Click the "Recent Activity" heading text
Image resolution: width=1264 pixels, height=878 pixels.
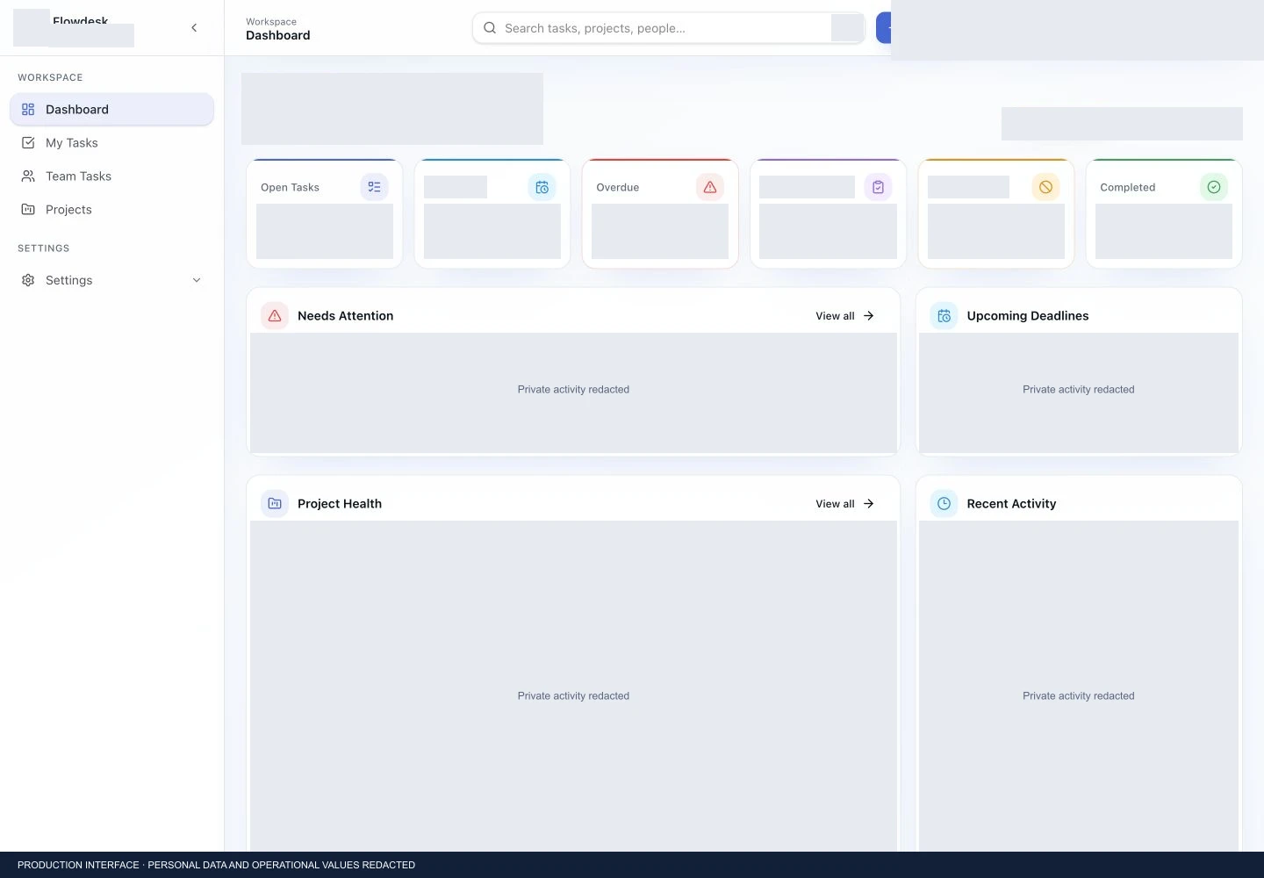pos(1011,504)
